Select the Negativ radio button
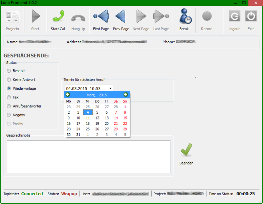Image resolution: width=263 pixels, height=204 pixels. (x=9, y=115)
